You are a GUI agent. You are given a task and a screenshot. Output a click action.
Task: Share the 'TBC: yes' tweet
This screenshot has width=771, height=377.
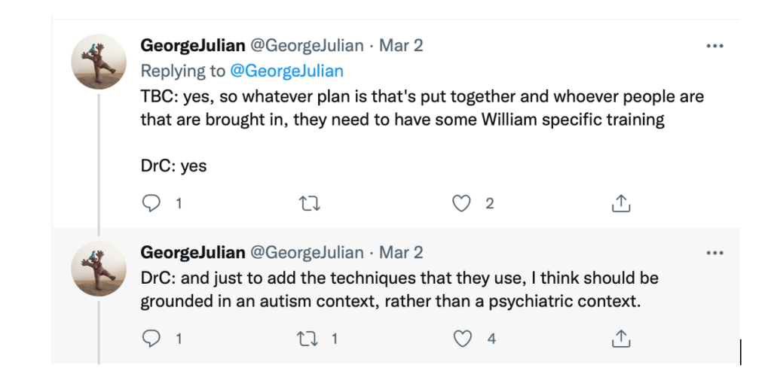tap(620, 203)
